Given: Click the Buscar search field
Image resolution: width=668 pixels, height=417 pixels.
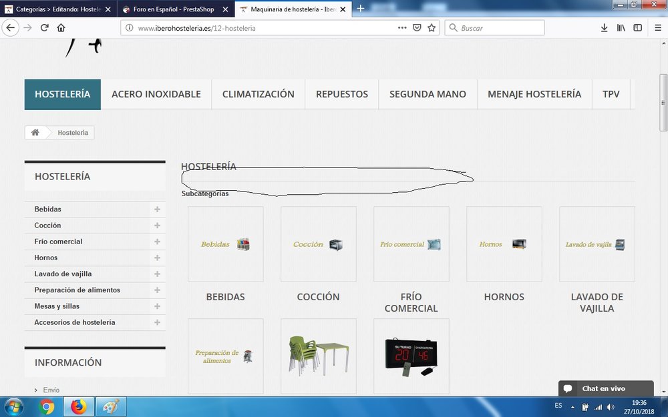Looking at the screenshot, I should (494, 28).
